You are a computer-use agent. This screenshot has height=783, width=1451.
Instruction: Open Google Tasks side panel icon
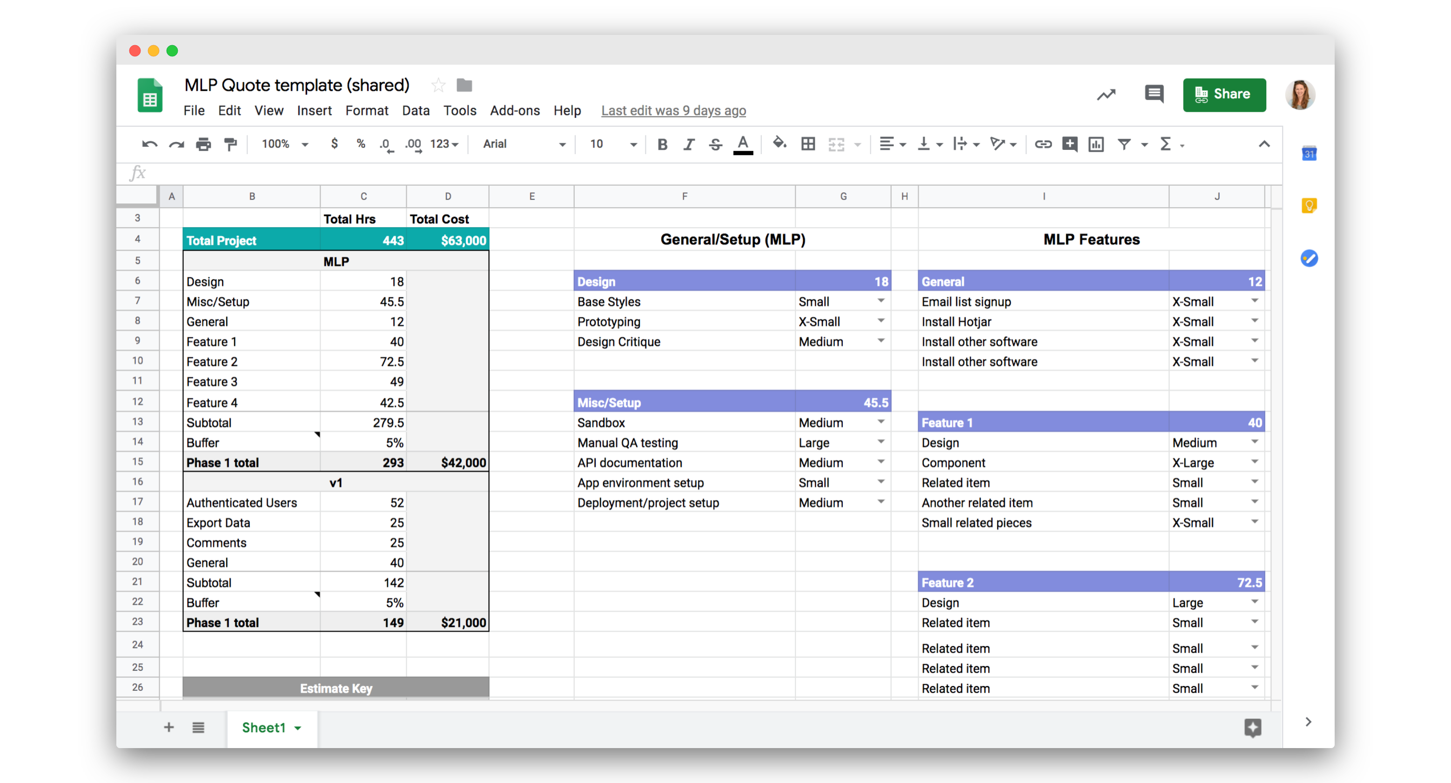(x=1309, y=258)
